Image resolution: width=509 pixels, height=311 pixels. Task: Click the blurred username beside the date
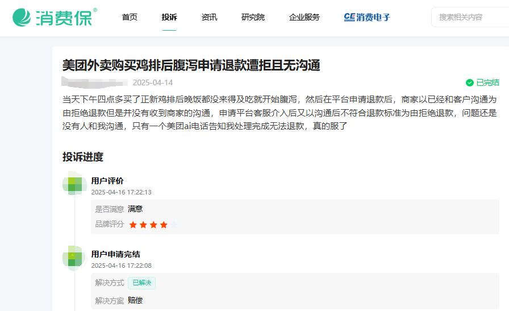click(x=94, y=82)
